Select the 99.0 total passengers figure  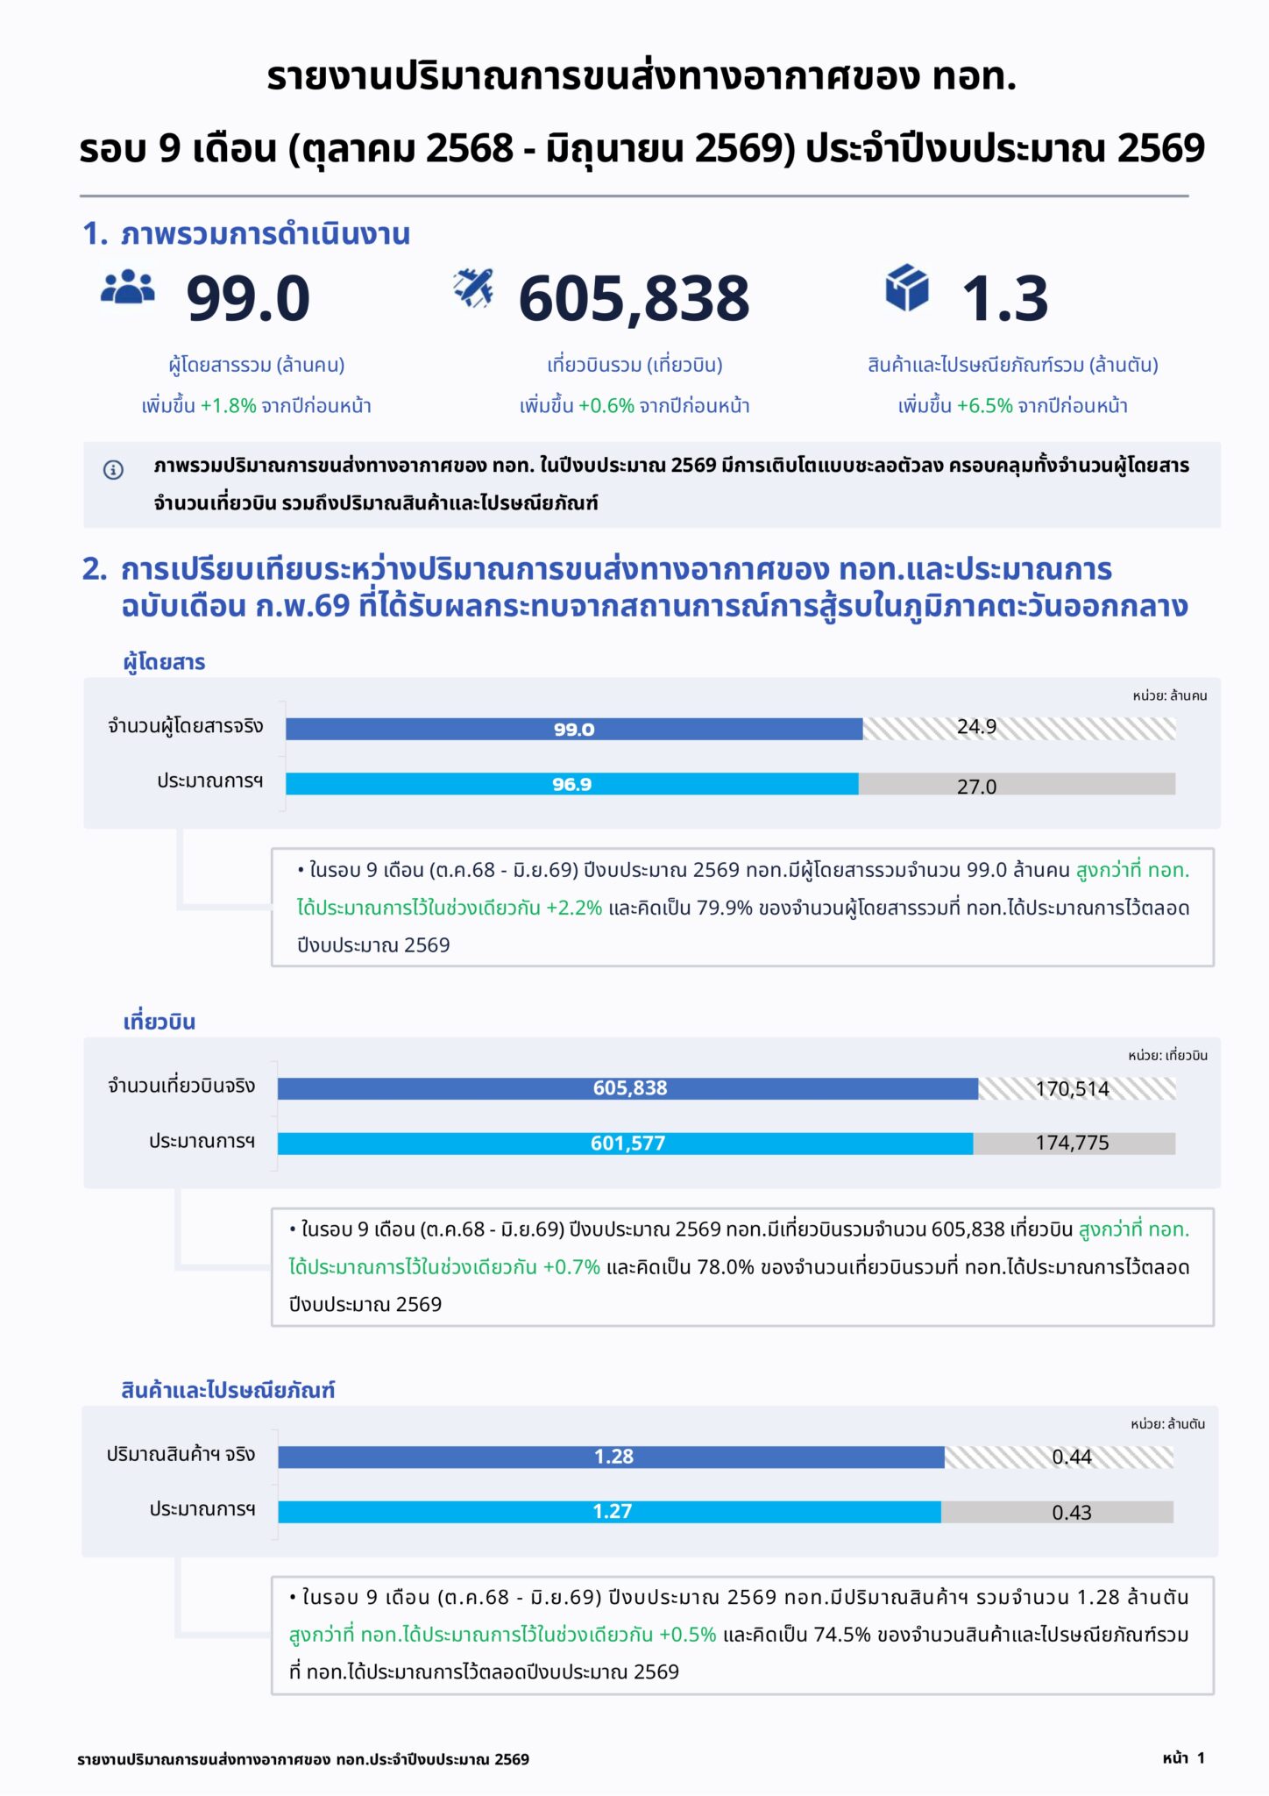pyautogui.click(x=248, y=298)
